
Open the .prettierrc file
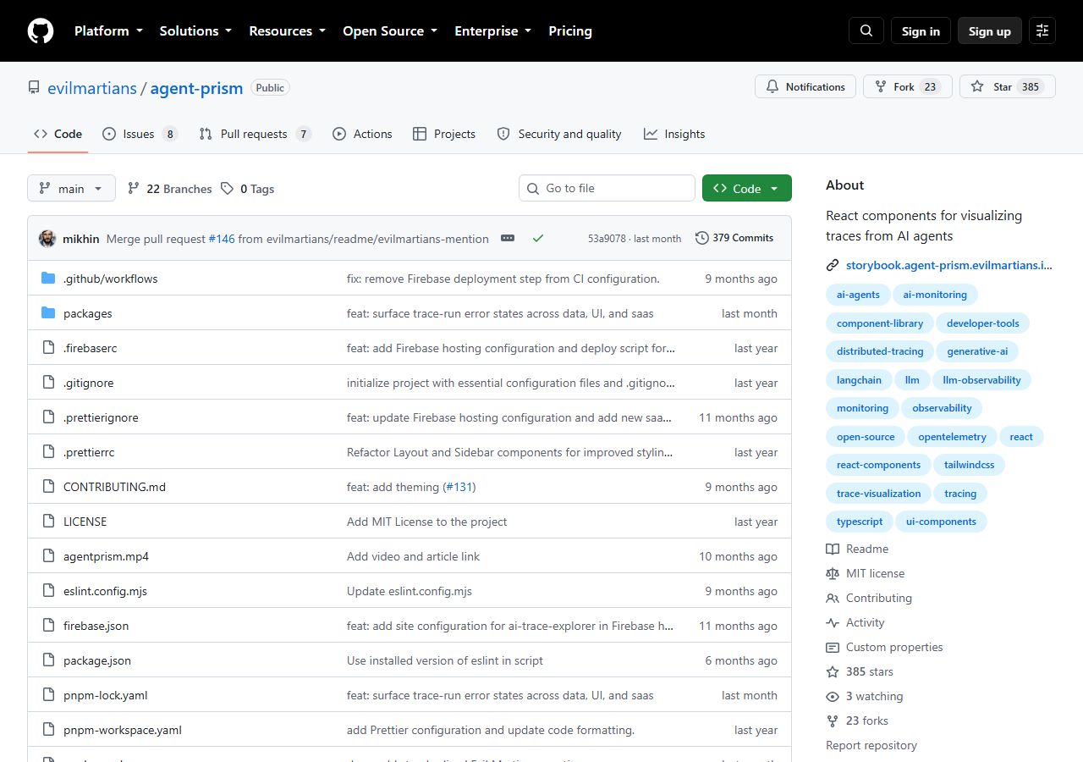click(89, 452)
